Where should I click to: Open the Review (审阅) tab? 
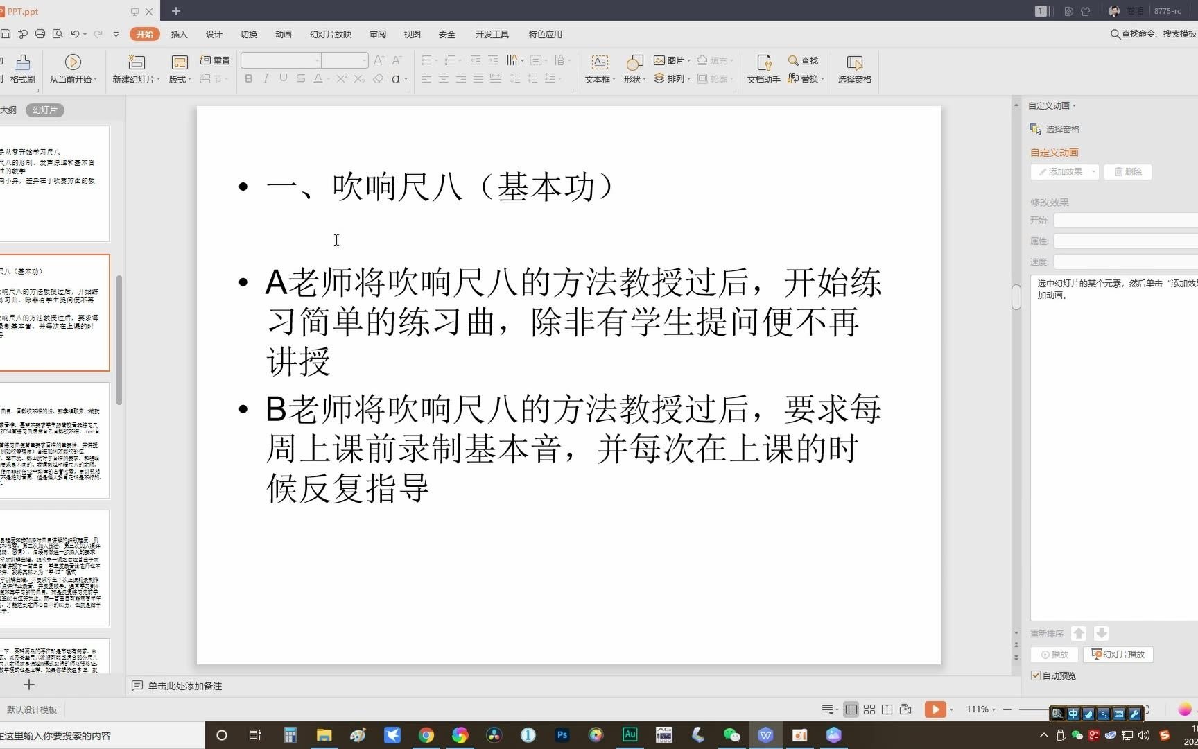pos(378,34)
